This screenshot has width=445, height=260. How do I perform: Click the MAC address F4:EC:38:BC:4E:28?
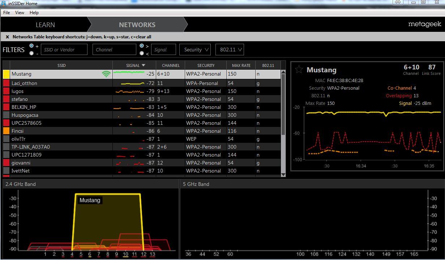[x=345, y=81]
